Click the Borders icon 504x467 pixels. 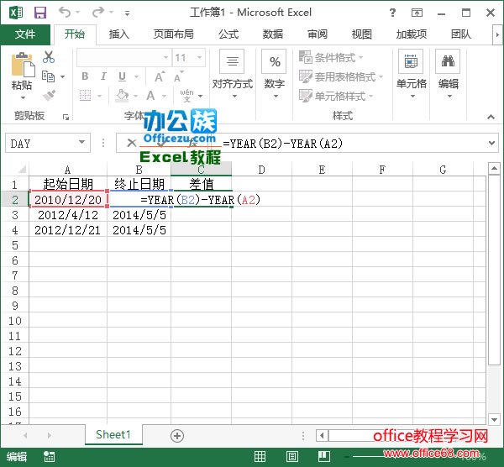pos(85,96)
